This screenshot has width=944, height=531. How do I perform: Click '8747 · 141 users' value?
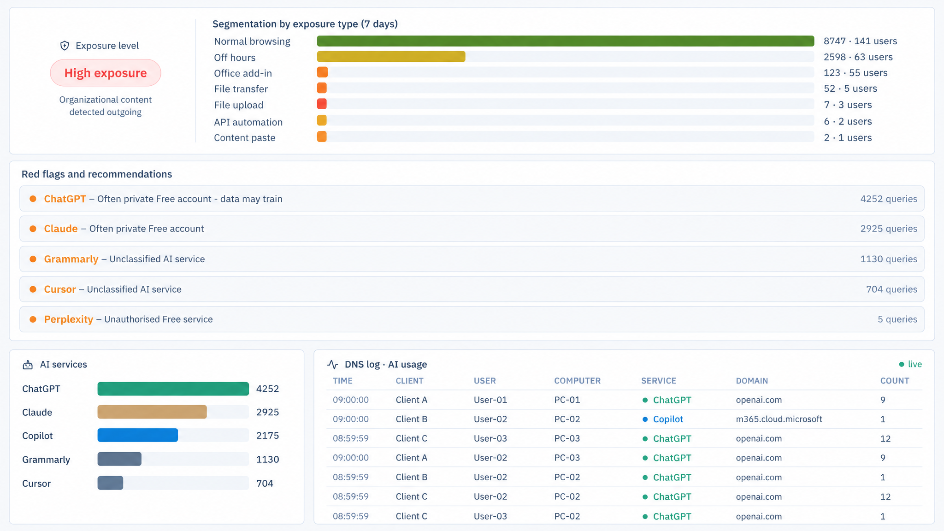(860, 41)
